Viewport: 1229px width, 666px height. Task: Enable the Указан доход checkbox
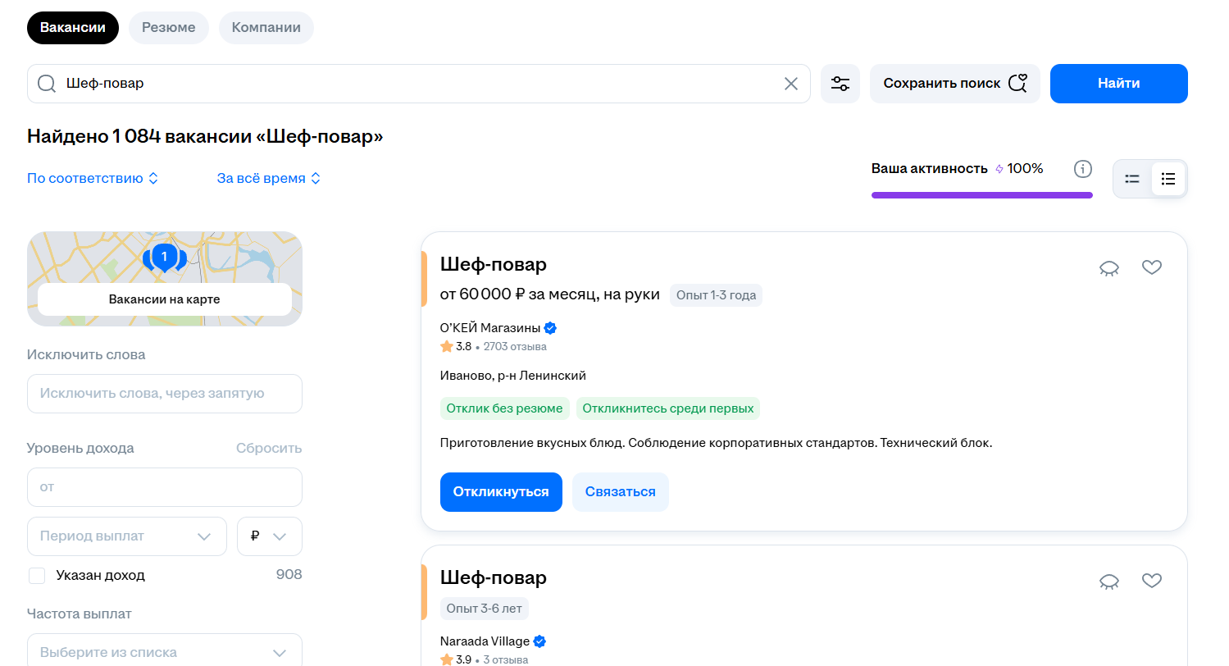tap(37, 576)
